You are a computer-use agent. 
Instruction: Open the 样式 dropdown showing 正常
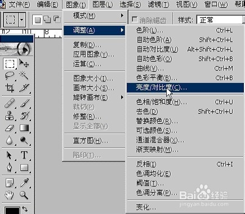[x=221, y=20]
